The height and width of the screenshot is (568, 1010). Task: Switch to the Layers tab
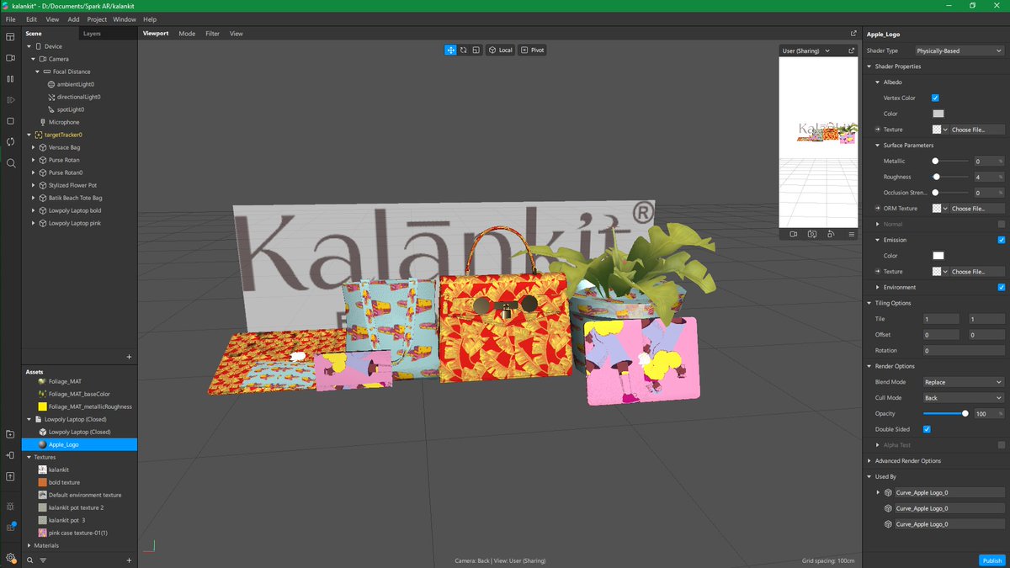pyautogui.click(x=92, y=34)
